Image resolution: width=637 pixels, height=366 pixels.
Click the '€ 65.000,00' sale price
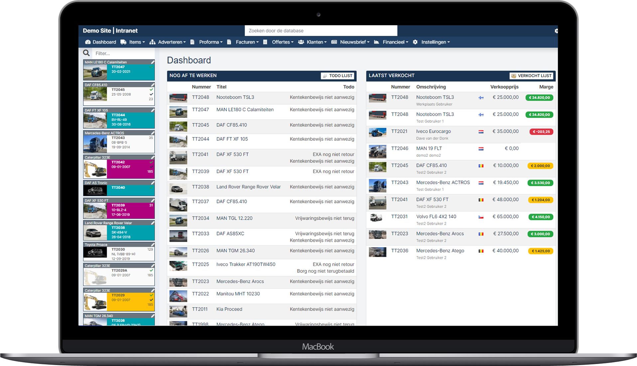(x=505, y=217)
